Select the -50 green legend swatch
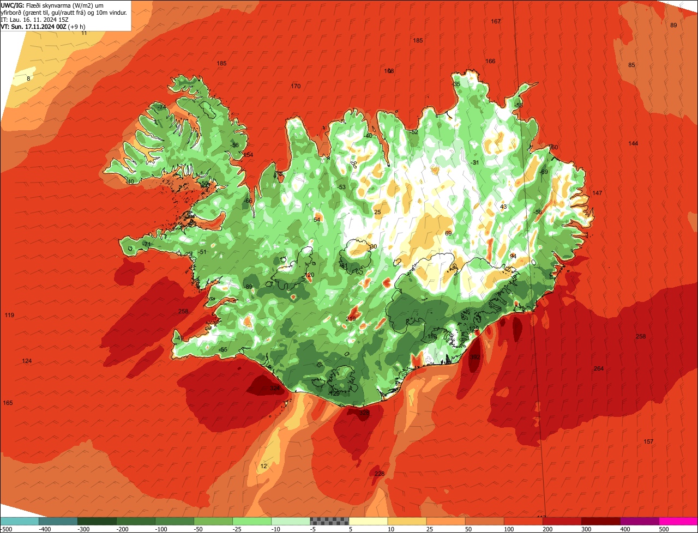 pyautogui.click(x=213, y=521)
